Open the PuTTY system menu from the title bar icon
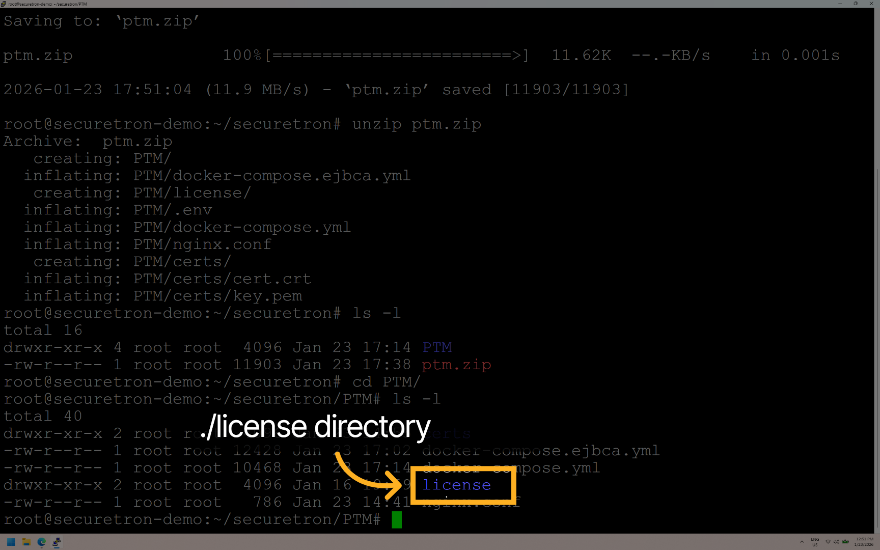 click(4, 4)
